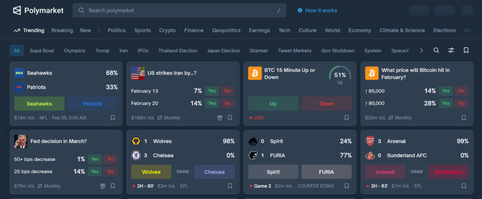Click the Chelsea club crest
Screen dimensions: 482x199
(136, 155)
